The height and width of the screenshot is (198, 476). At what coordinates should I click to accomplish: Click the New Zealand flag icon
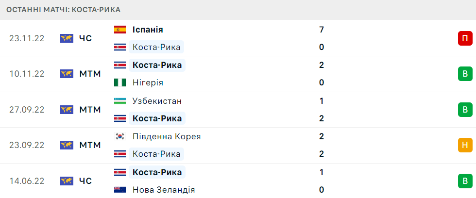(120, 190)
